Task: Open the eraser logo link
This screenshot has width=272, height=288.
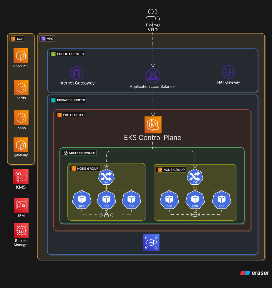Action: tap(254, 273)
